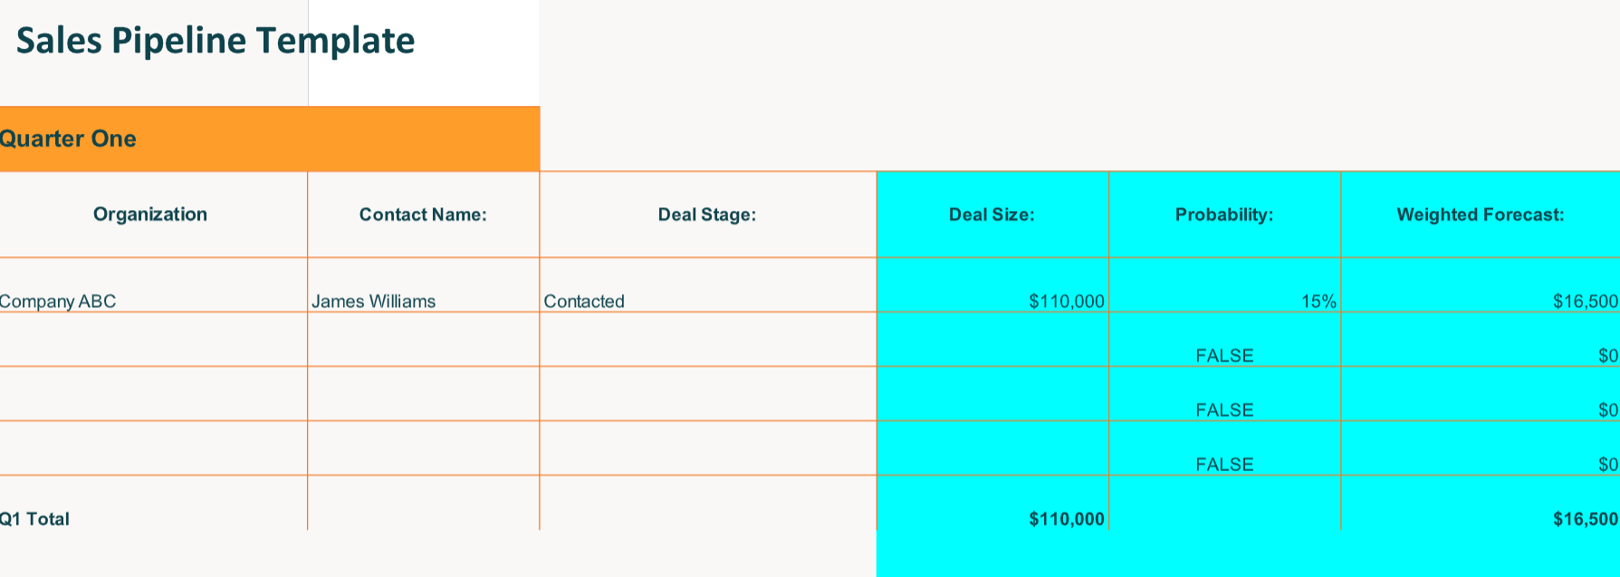
Task: Select the Q1 Total $16,500 cell
Action: click(x=1481, y=503)
